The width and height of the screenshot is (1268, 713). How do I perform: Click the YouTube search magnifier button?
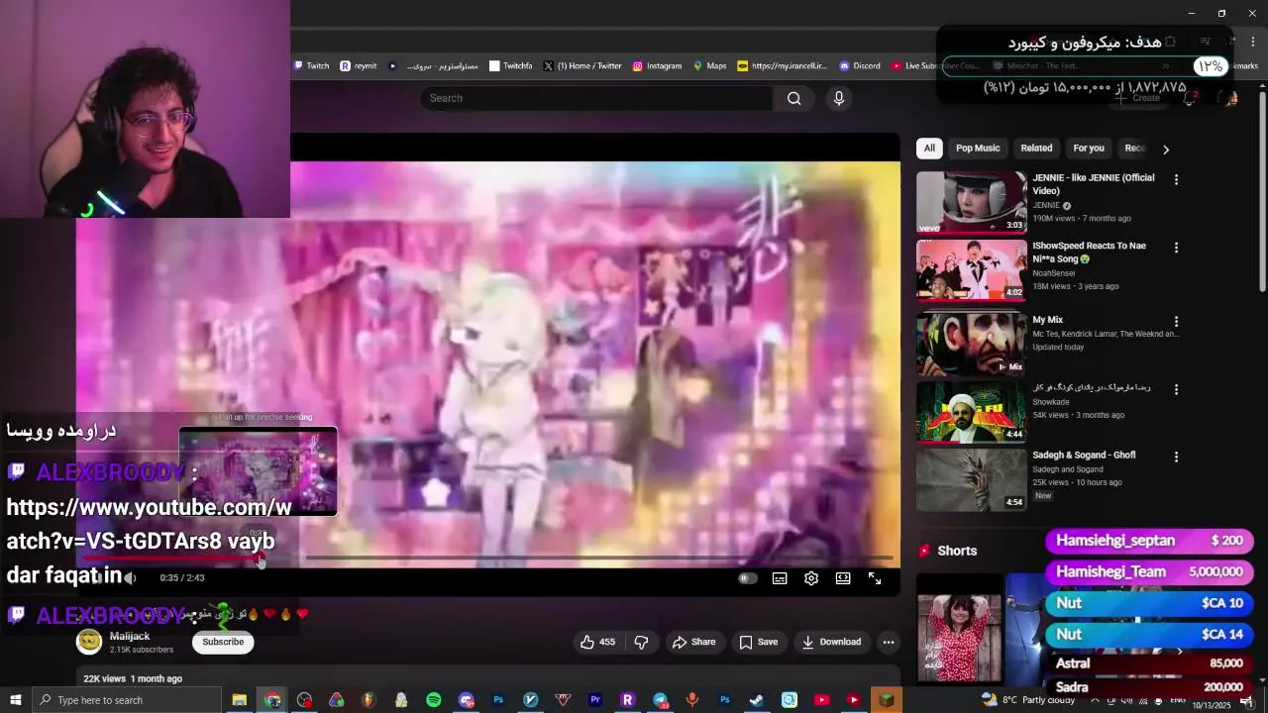pos(793,98)
